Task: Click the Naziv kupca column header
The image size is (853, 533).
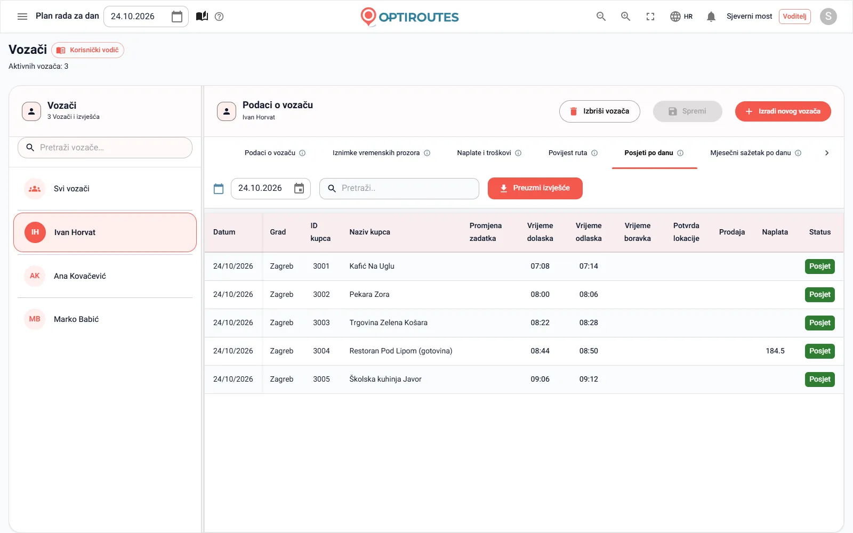Action: (x=369, y=232)
